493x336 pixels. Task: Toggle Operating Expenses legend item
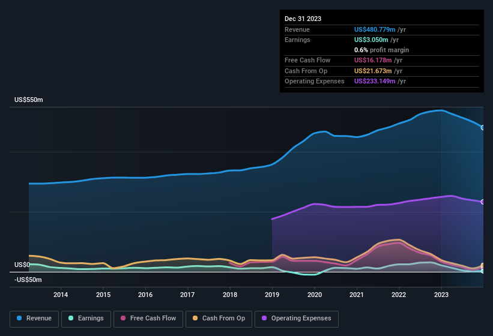(297, 319)
